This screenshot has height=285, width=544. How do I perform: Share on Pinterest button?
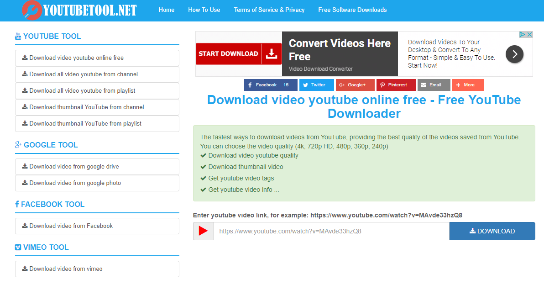tap(396, 85)
